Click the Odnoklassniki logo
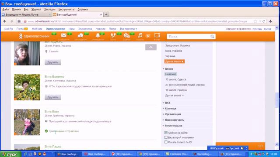Image resolution: width=280 pixels, height=157 pixels. coord(34,36)
